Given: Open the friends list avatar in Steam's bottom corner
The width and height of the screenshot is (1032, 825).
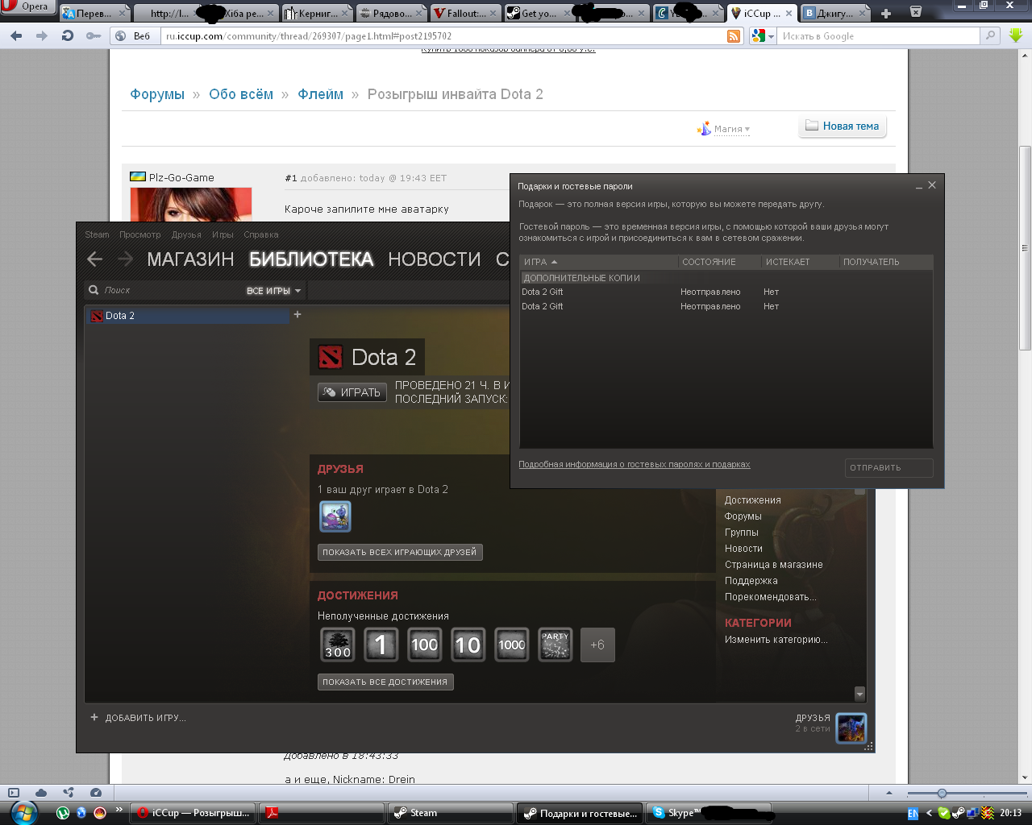Looking at the screenshot, I should pos(851,728).
